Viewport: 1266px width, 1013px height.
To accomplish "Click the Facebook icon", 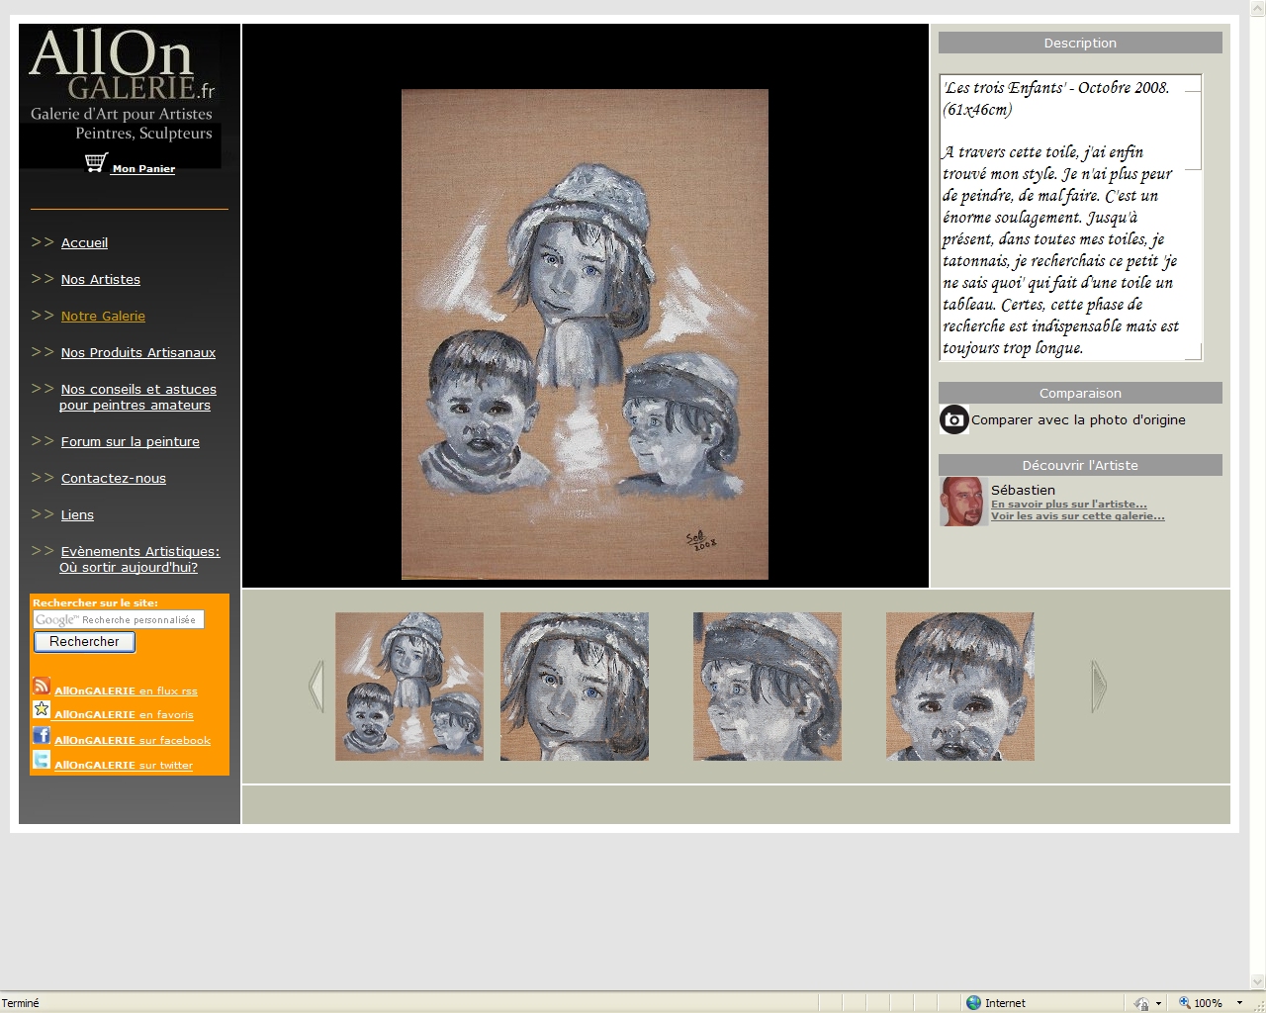I will (42, 735).
